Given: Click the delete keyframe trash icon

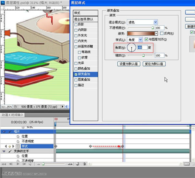Looking at the screenshot, I should (84, 164).
